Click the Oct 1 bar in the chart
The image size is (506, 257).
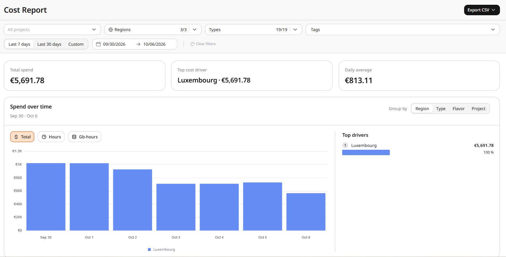click(89, 197)
